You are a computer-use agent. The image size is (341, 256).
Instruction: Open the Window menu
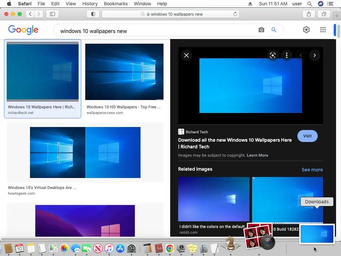(x=142, y=4)
